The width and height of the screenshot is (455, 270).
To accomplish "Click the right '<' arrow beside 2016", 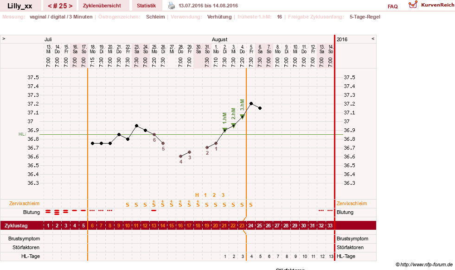I will 373,38.
